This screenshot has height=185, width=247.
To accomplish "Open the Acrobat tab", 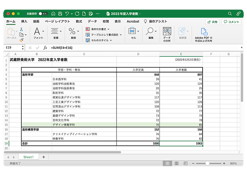I will pyautogui.click(x=133, y=22).
